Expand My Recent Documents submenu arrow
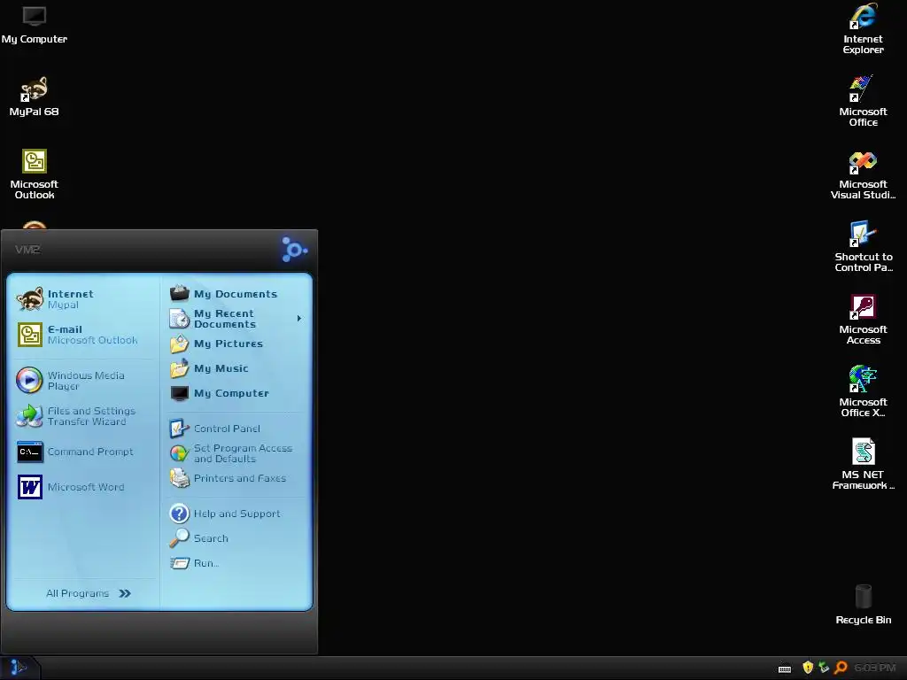907x680 pixels. pyautogui.click(x=299, y=319)
